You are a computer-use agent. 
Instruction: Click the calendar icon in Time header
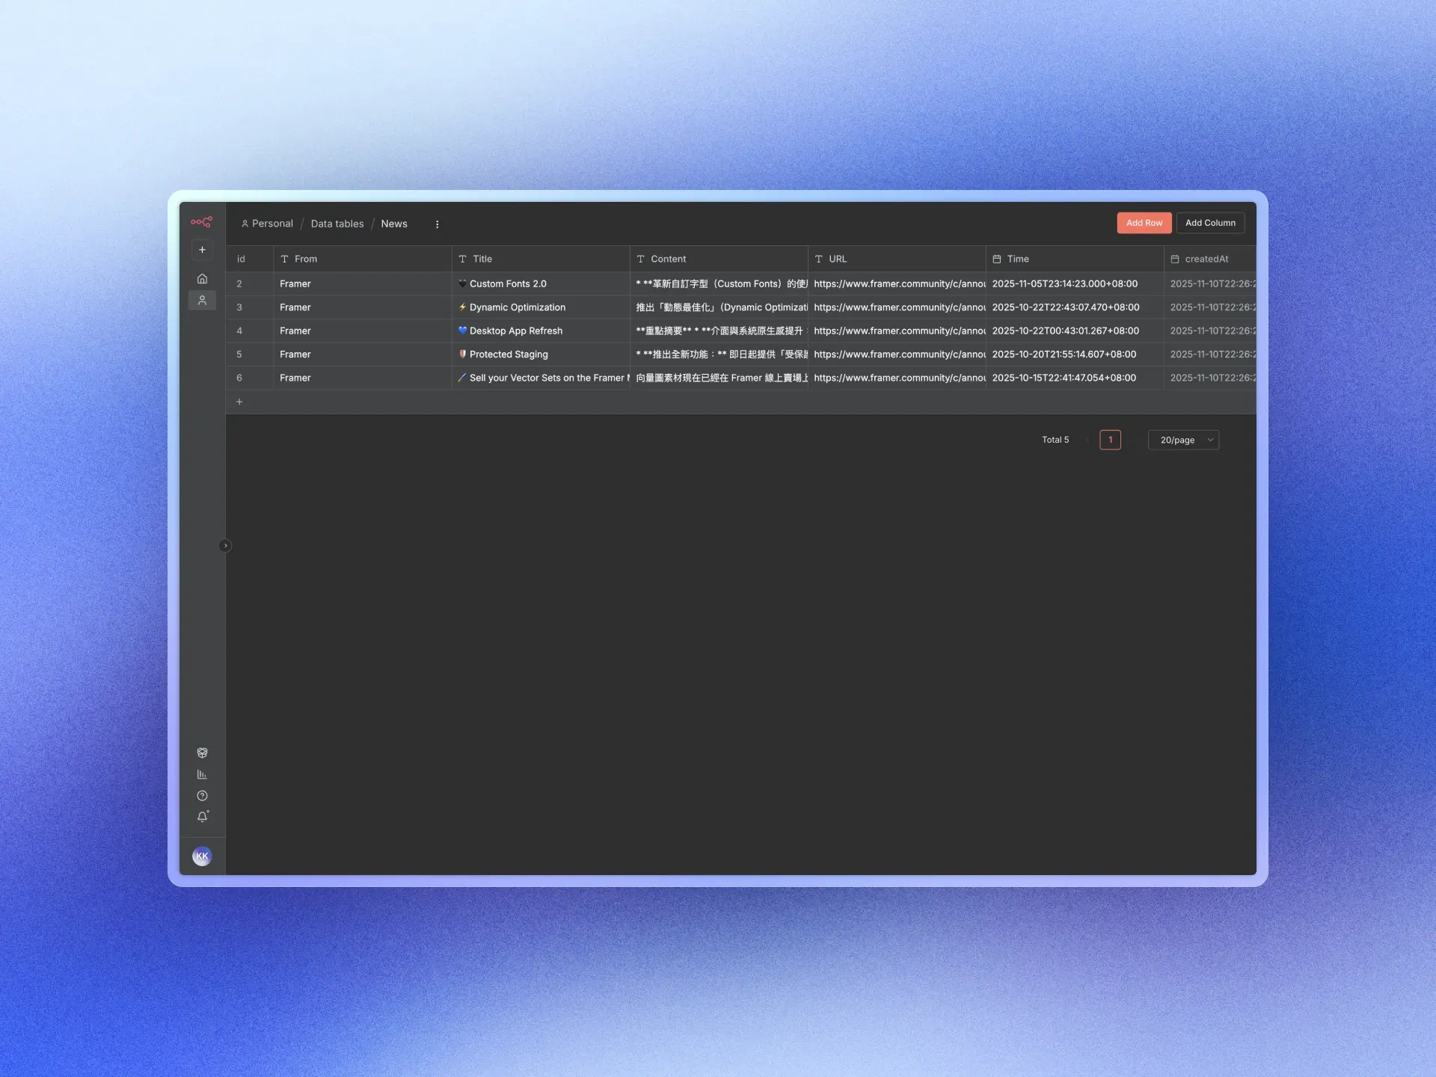[x=996, y=259]
